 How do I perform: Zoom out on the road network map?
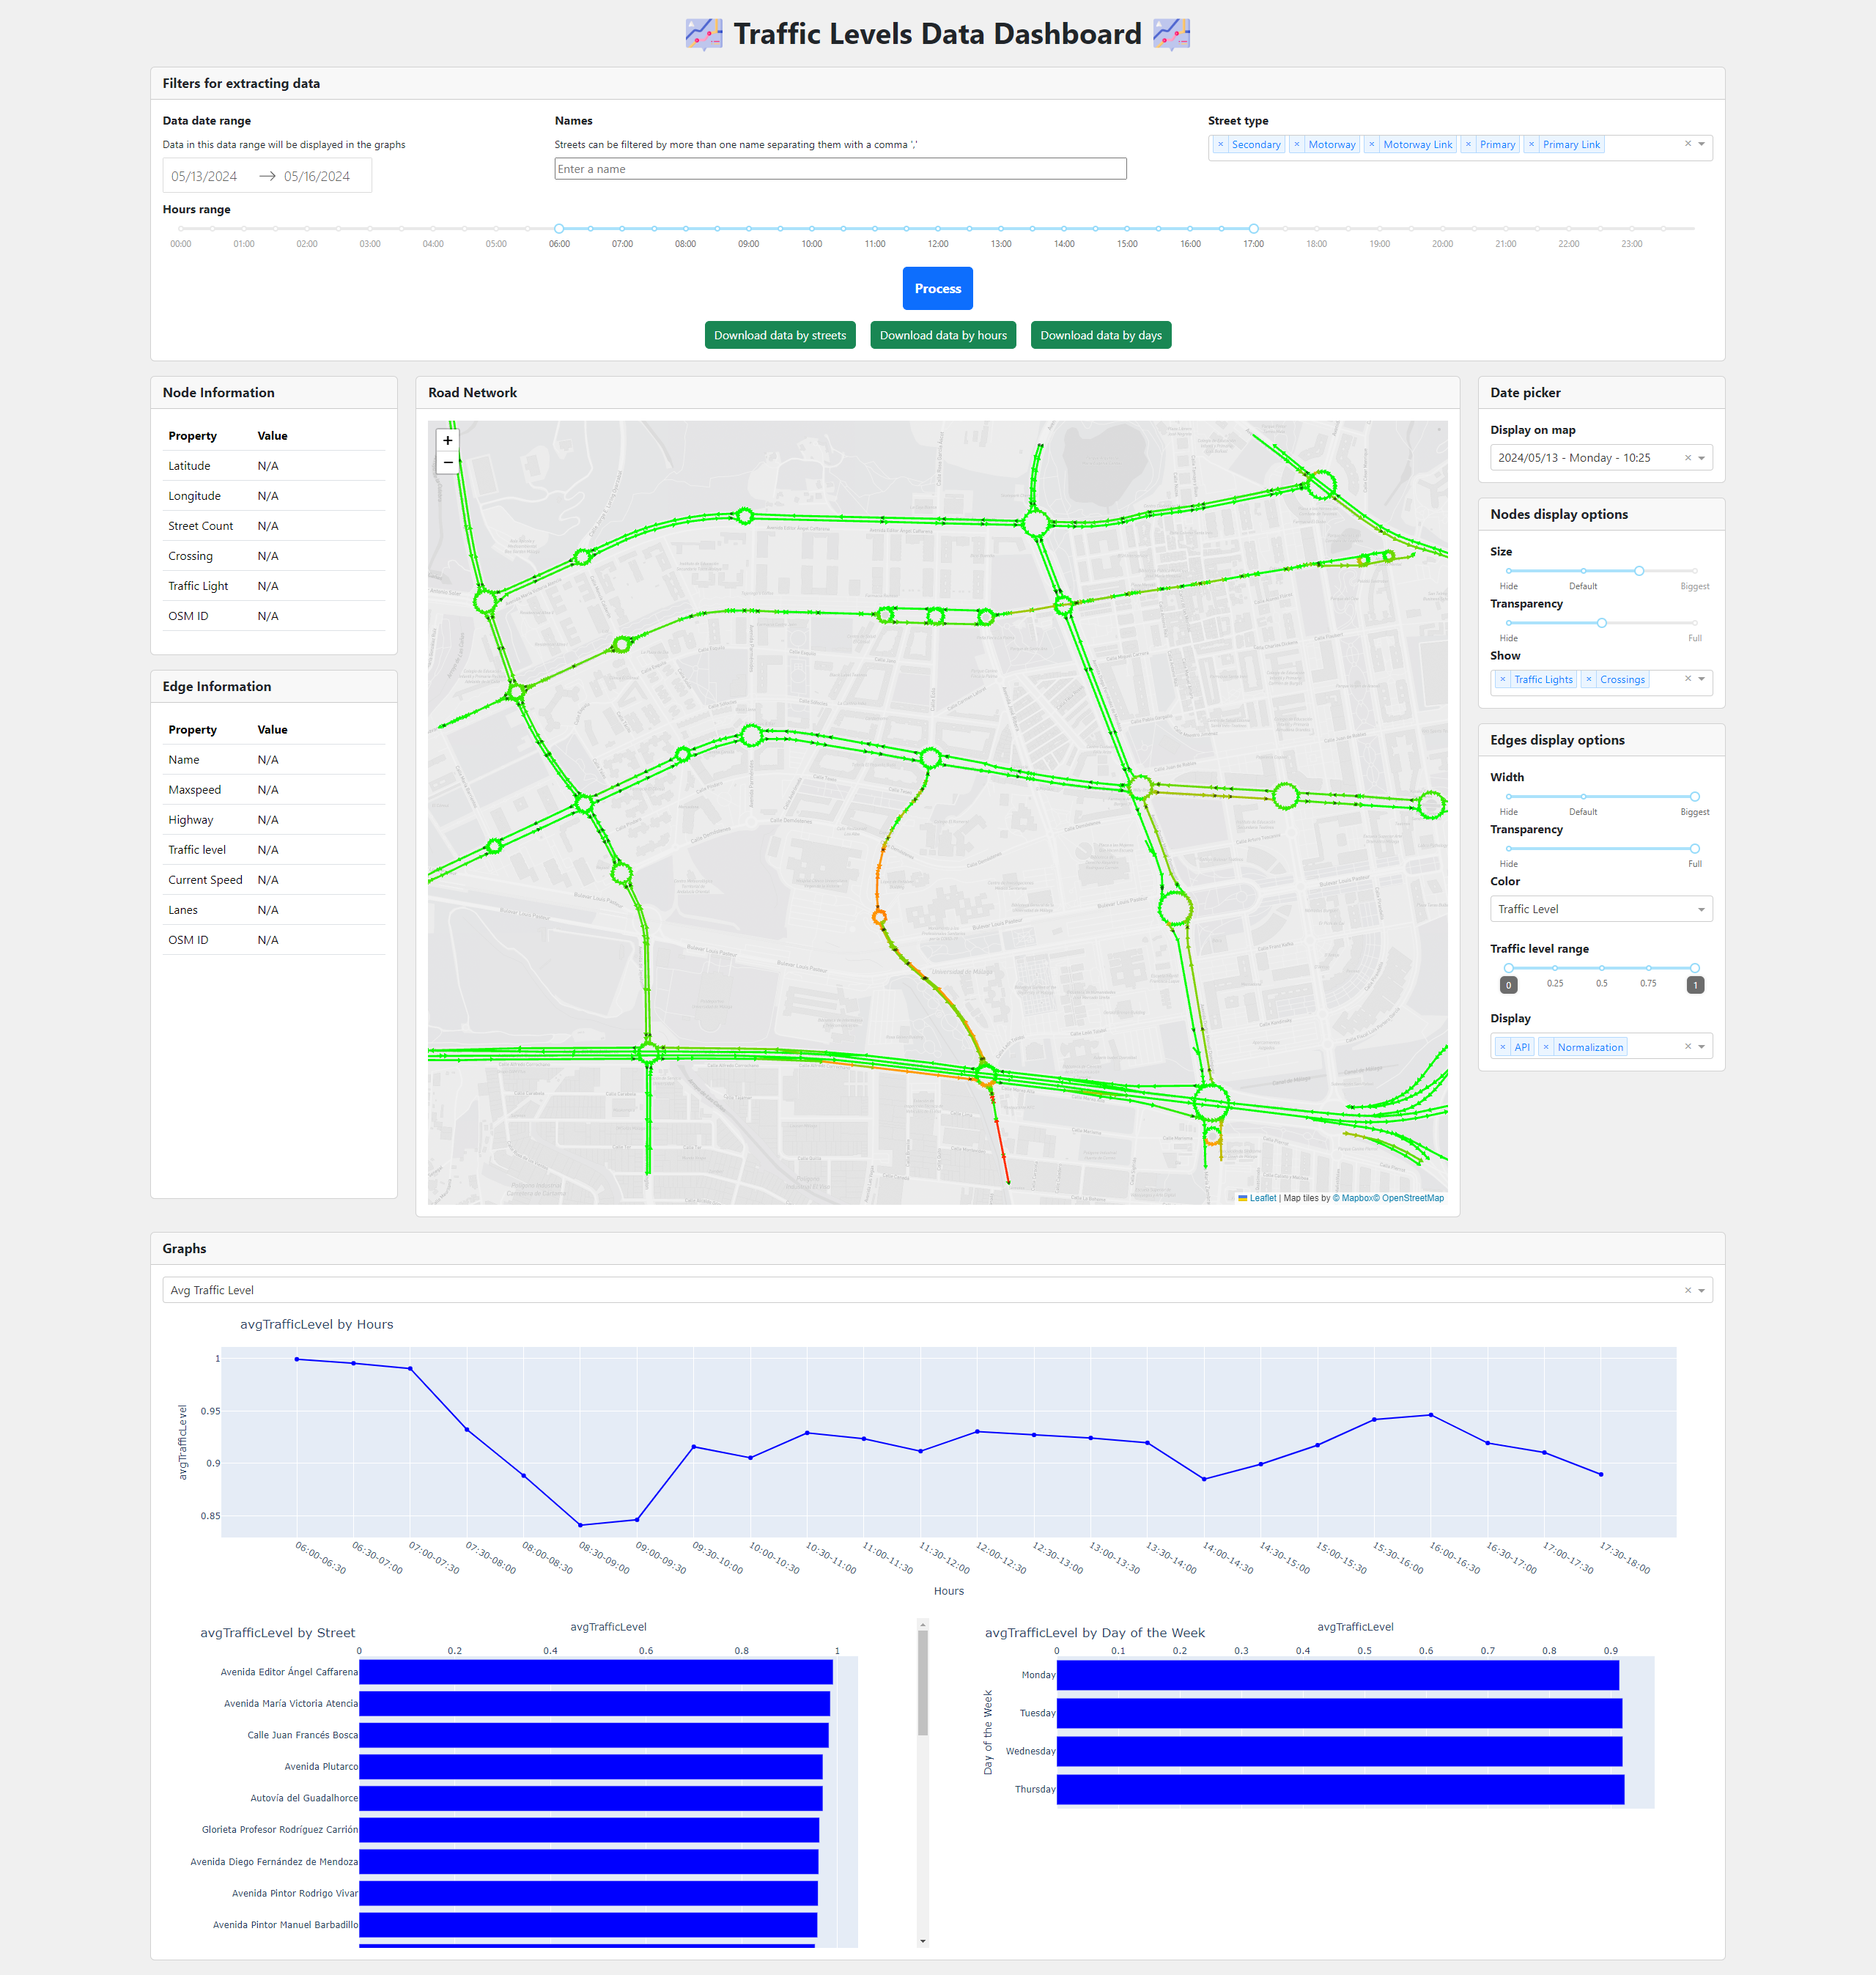click(x=448, y=463)
